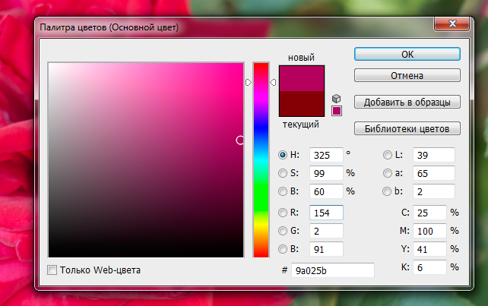Click the S field showing 99
Image resolution: width=488 pixels, height=306 pixels.
click(x=326, y=173)
